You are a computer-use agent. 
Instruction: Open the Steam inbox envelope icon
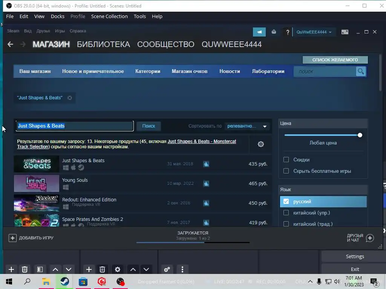(x=274, y=32)
